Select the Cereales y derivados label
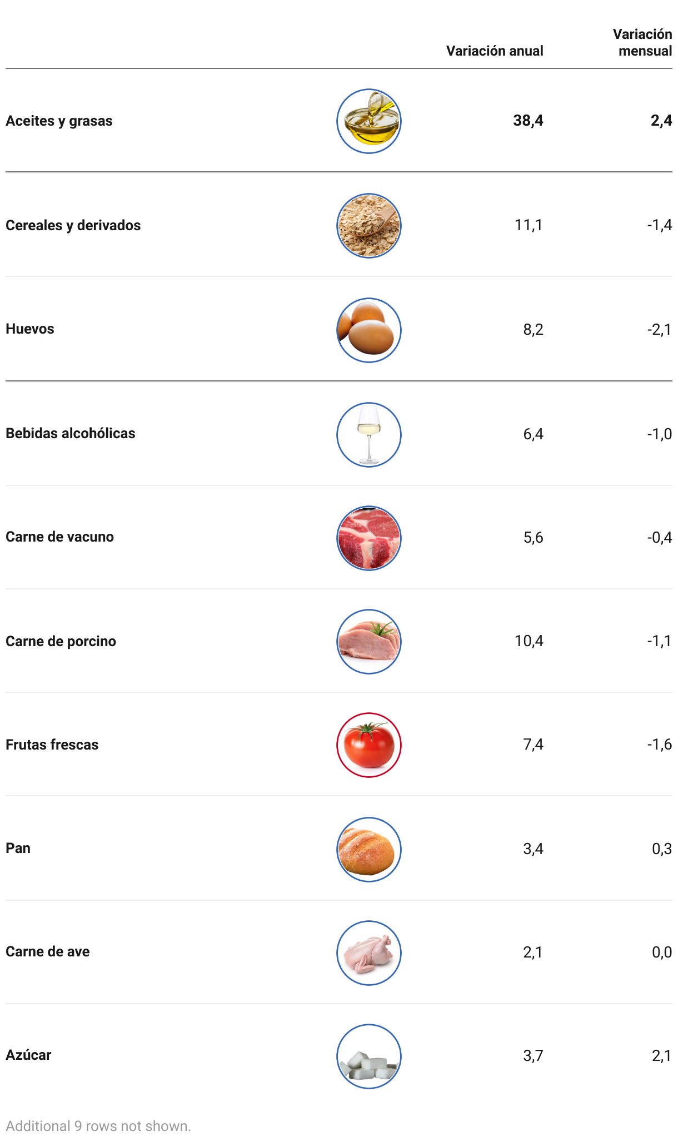 point(73,226)
